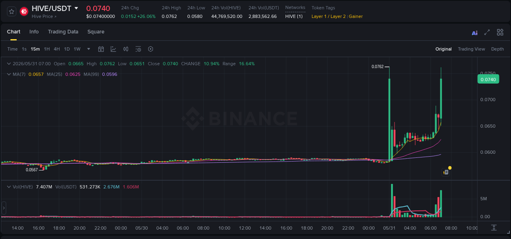Image resolution: width=511 pixels, height=239 pixels.
Task: Open the Square tab
Action: pyautogui.click(x=96, y=32)
